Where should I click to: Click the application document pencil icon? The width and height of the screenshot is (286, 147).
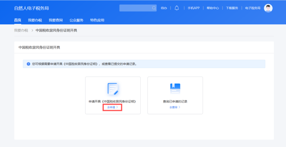(x=113, y=89)
